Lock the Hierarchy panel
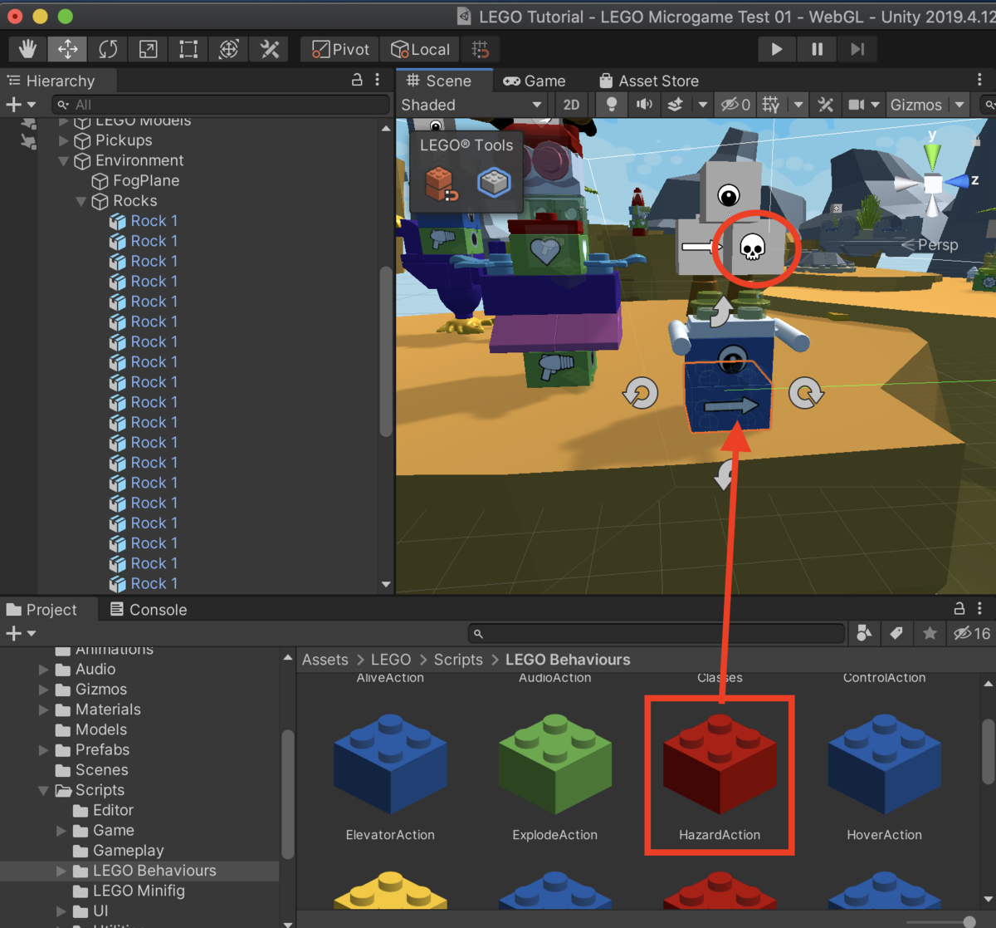Screen dimensions: 996x928 pyautogui.click(x=357, y=80)
